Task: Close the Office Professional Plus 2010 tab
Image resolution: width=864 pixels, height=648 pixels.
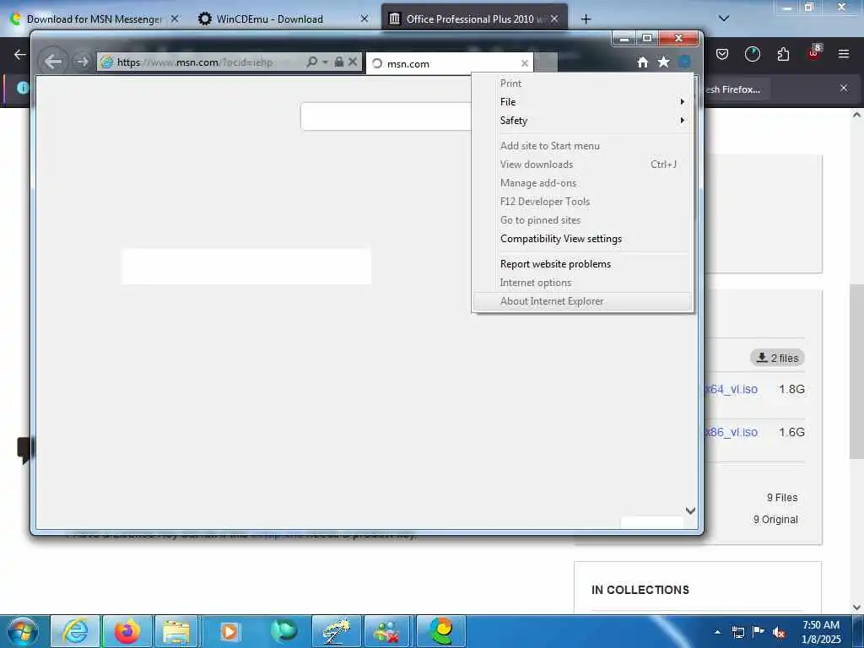Action: coord(554,19)
